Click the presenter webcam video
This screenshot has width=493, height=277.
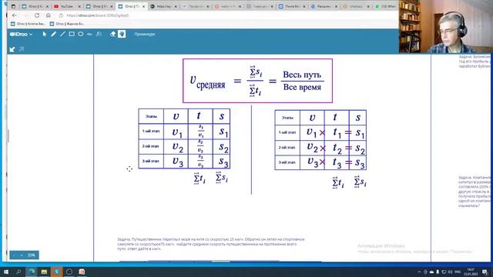point(446,26)
